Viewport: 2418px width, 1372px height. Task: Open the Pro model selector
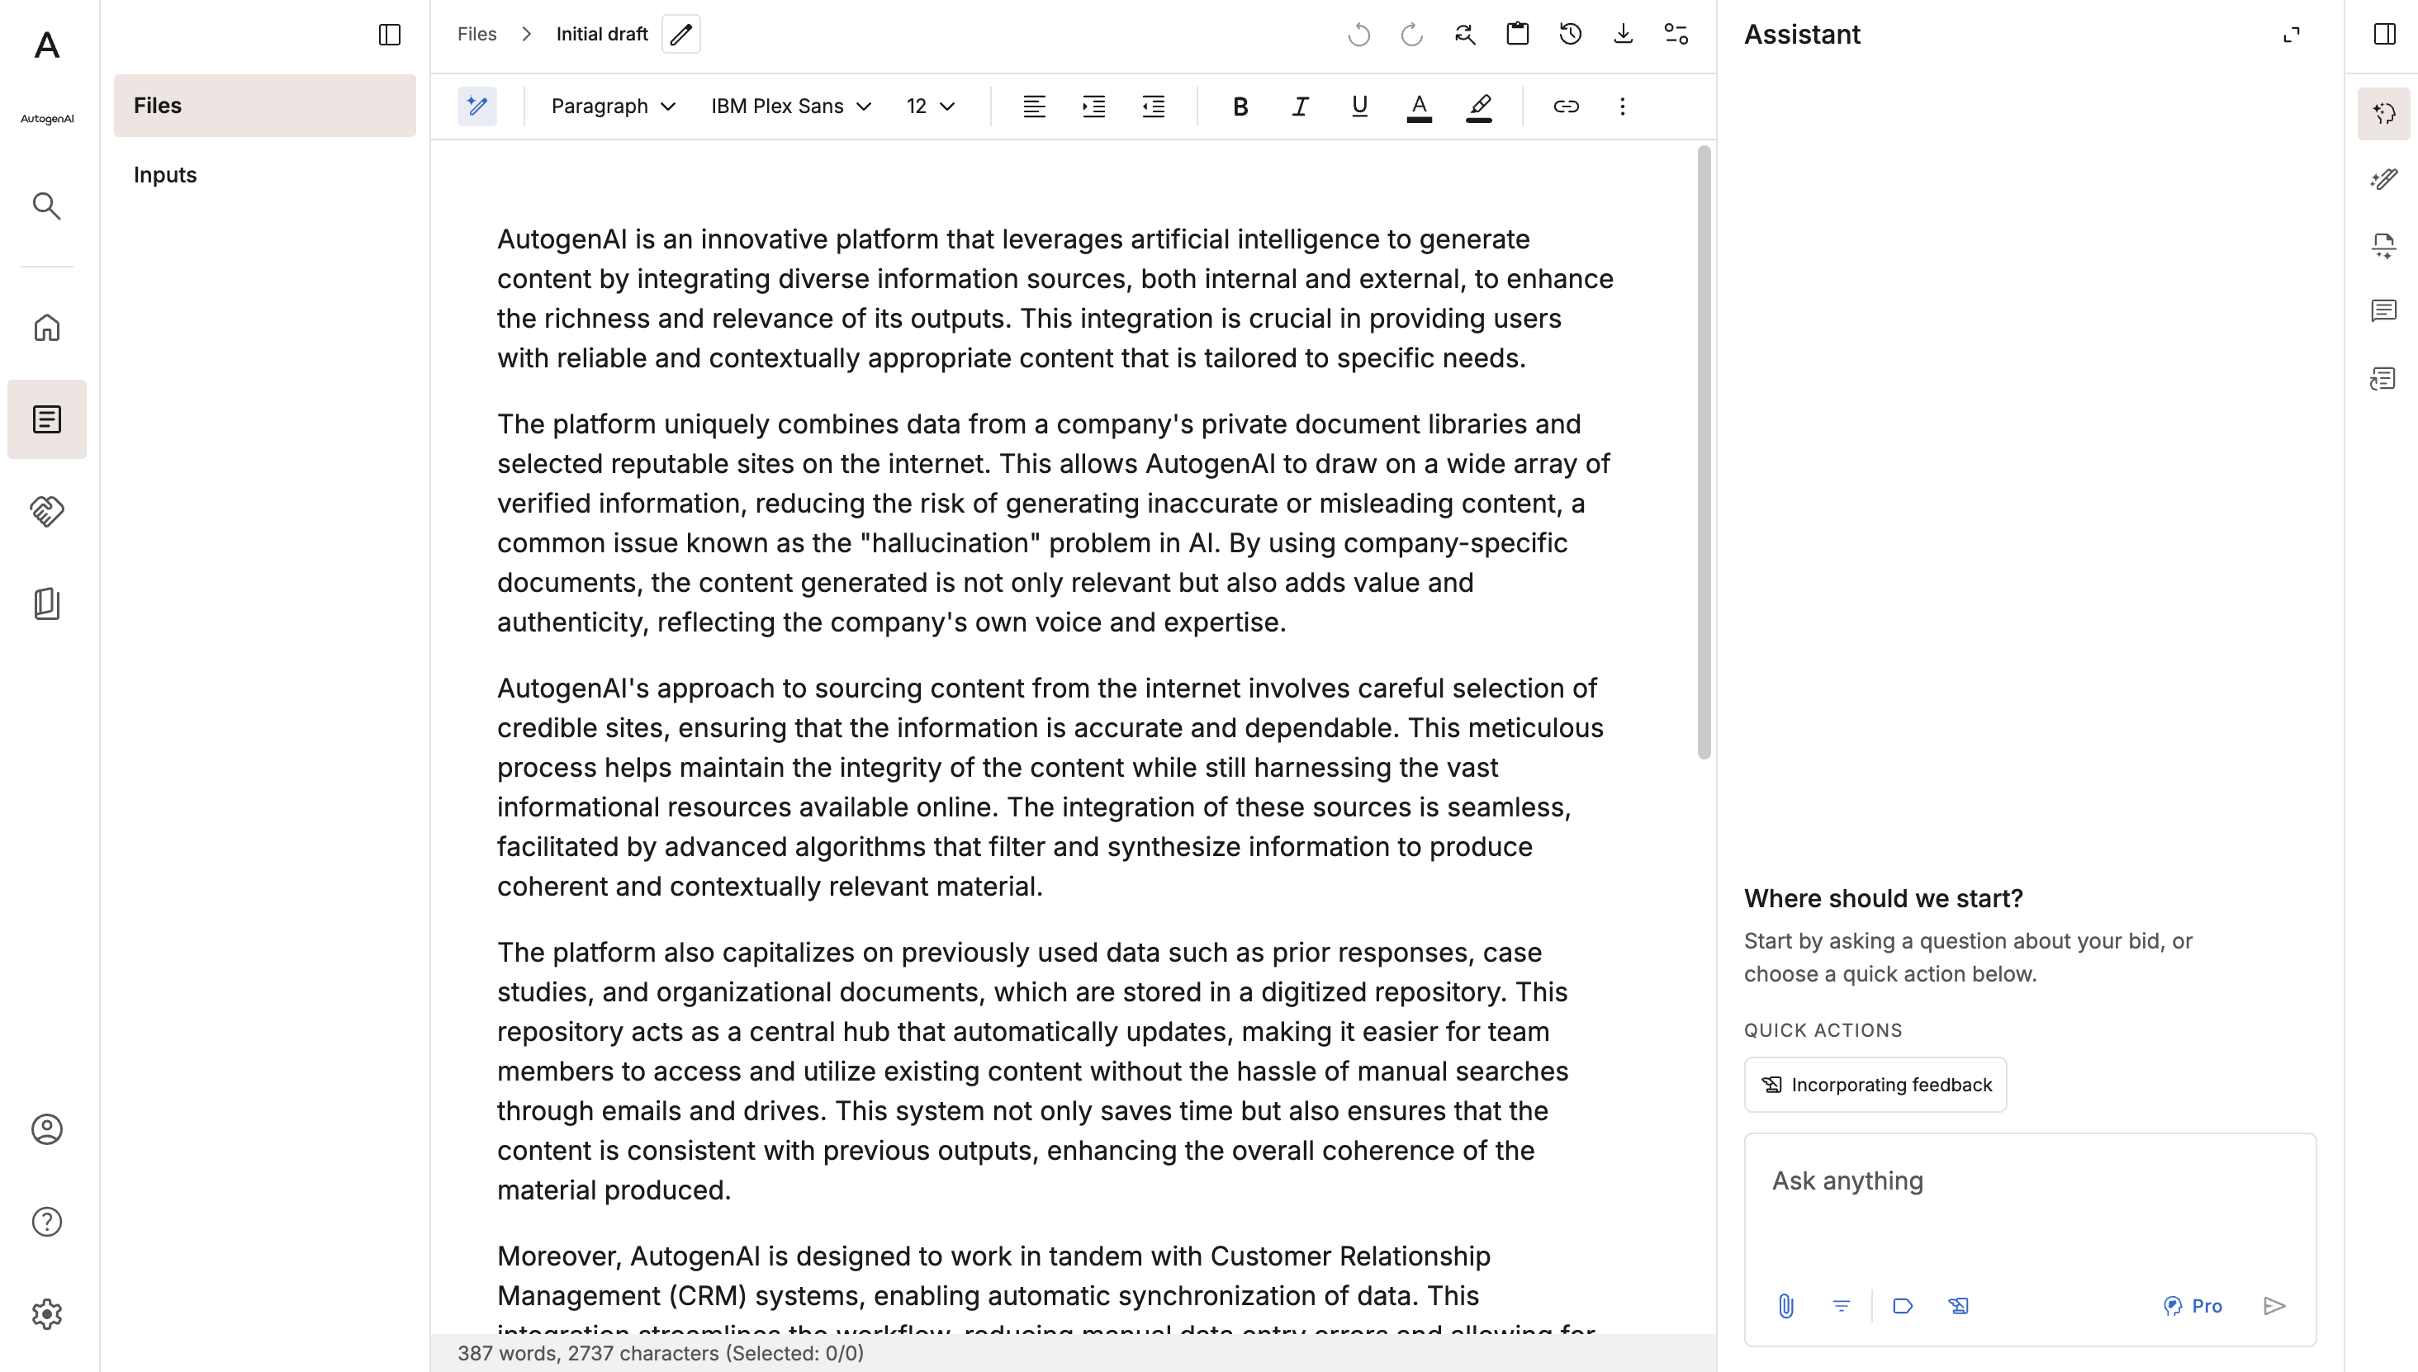click(x=2192, y=1305)
